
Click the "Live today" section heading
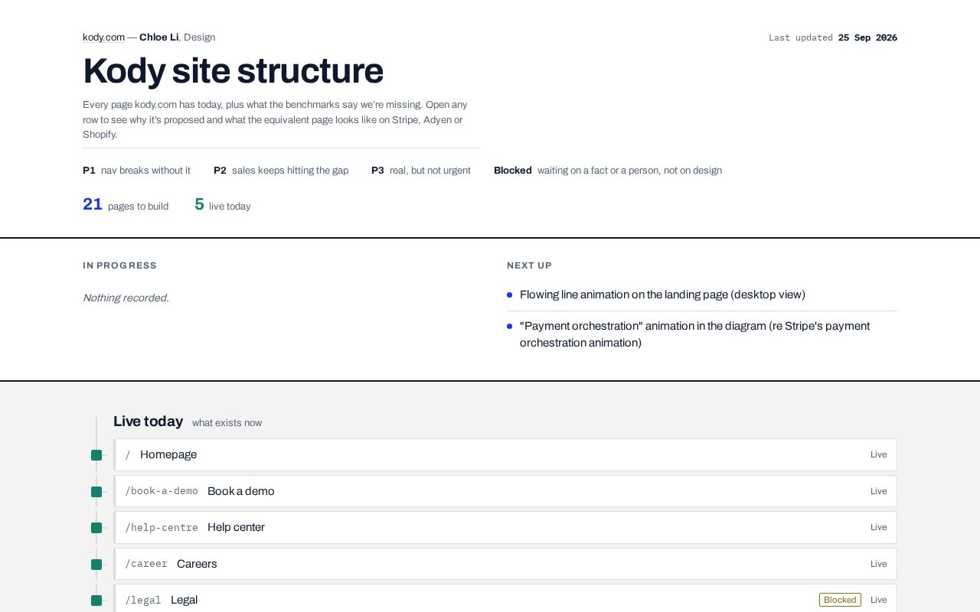(x=149, y=422)
